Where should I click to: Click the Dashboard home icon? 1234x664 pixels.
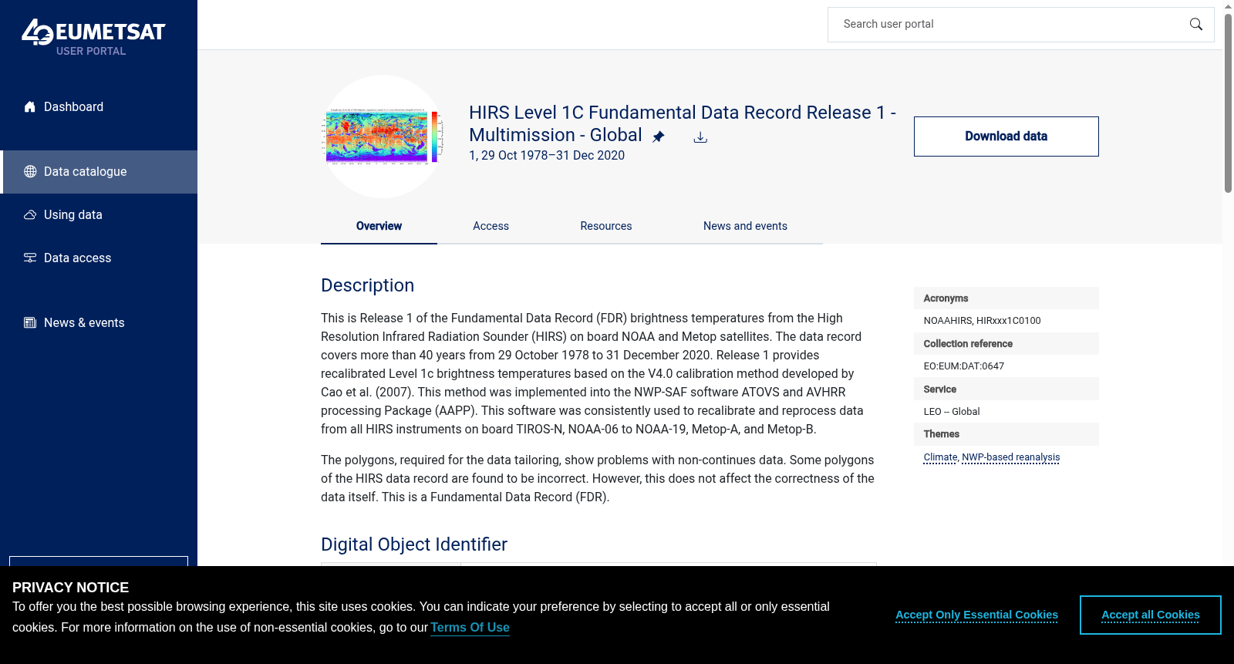point(30,107)
